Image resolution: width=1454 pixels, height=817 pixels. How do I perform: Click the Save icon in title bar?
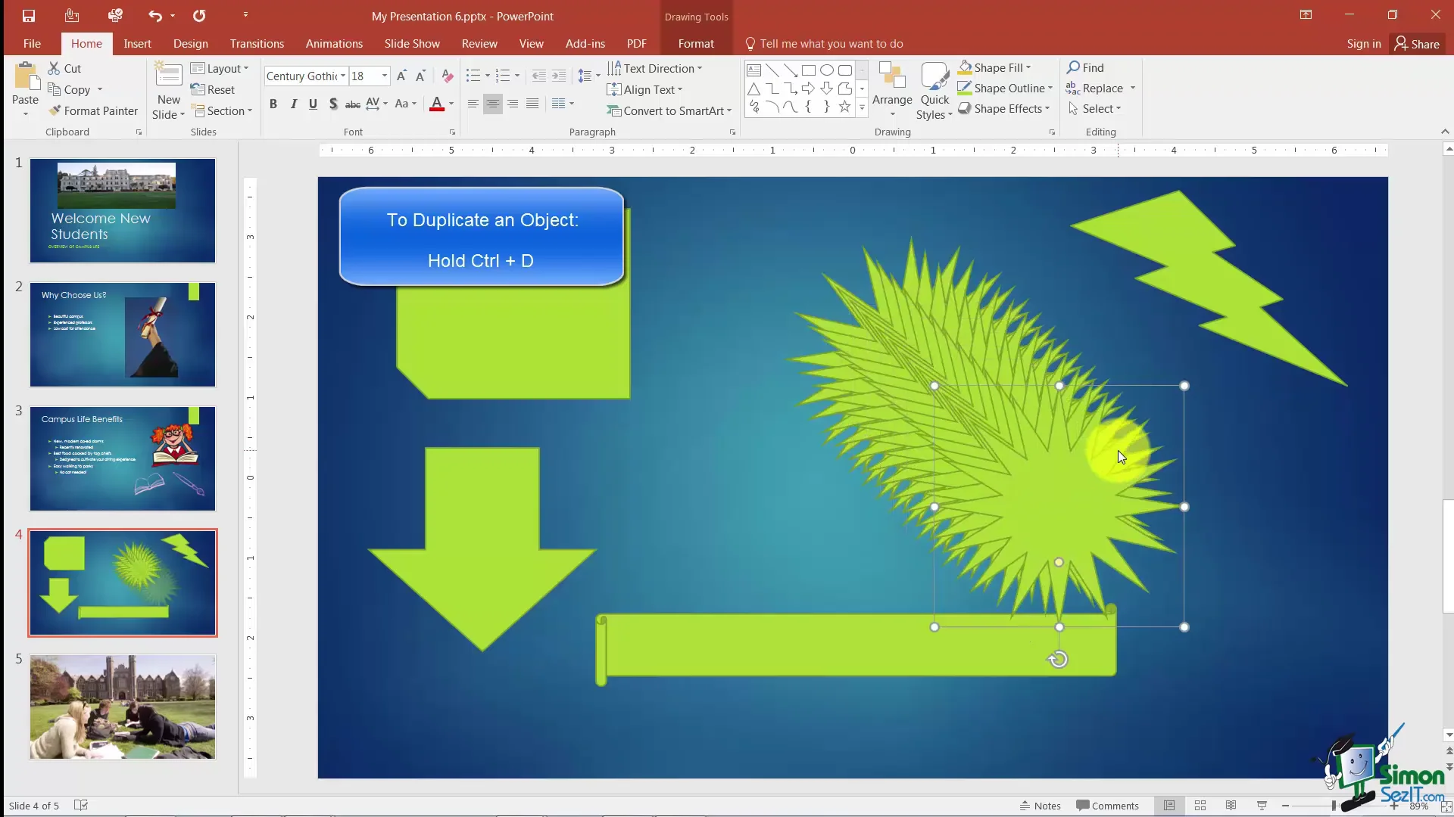click(29, 16)
